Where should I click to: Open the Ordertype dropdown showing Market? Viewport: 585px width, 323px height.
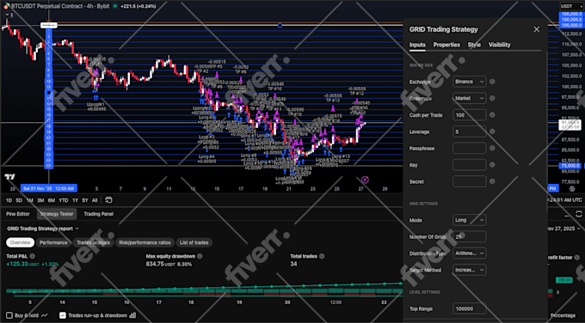470,98
